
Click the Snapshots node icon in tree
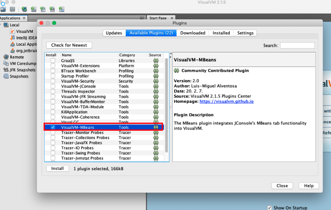tap(6, 76)
